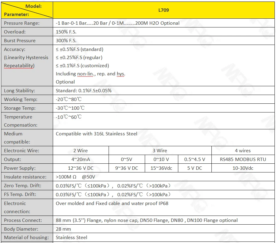Click the -20℃~80℃ working temperature value
Viewport: 276px width, 243px height.
(69, 99)
